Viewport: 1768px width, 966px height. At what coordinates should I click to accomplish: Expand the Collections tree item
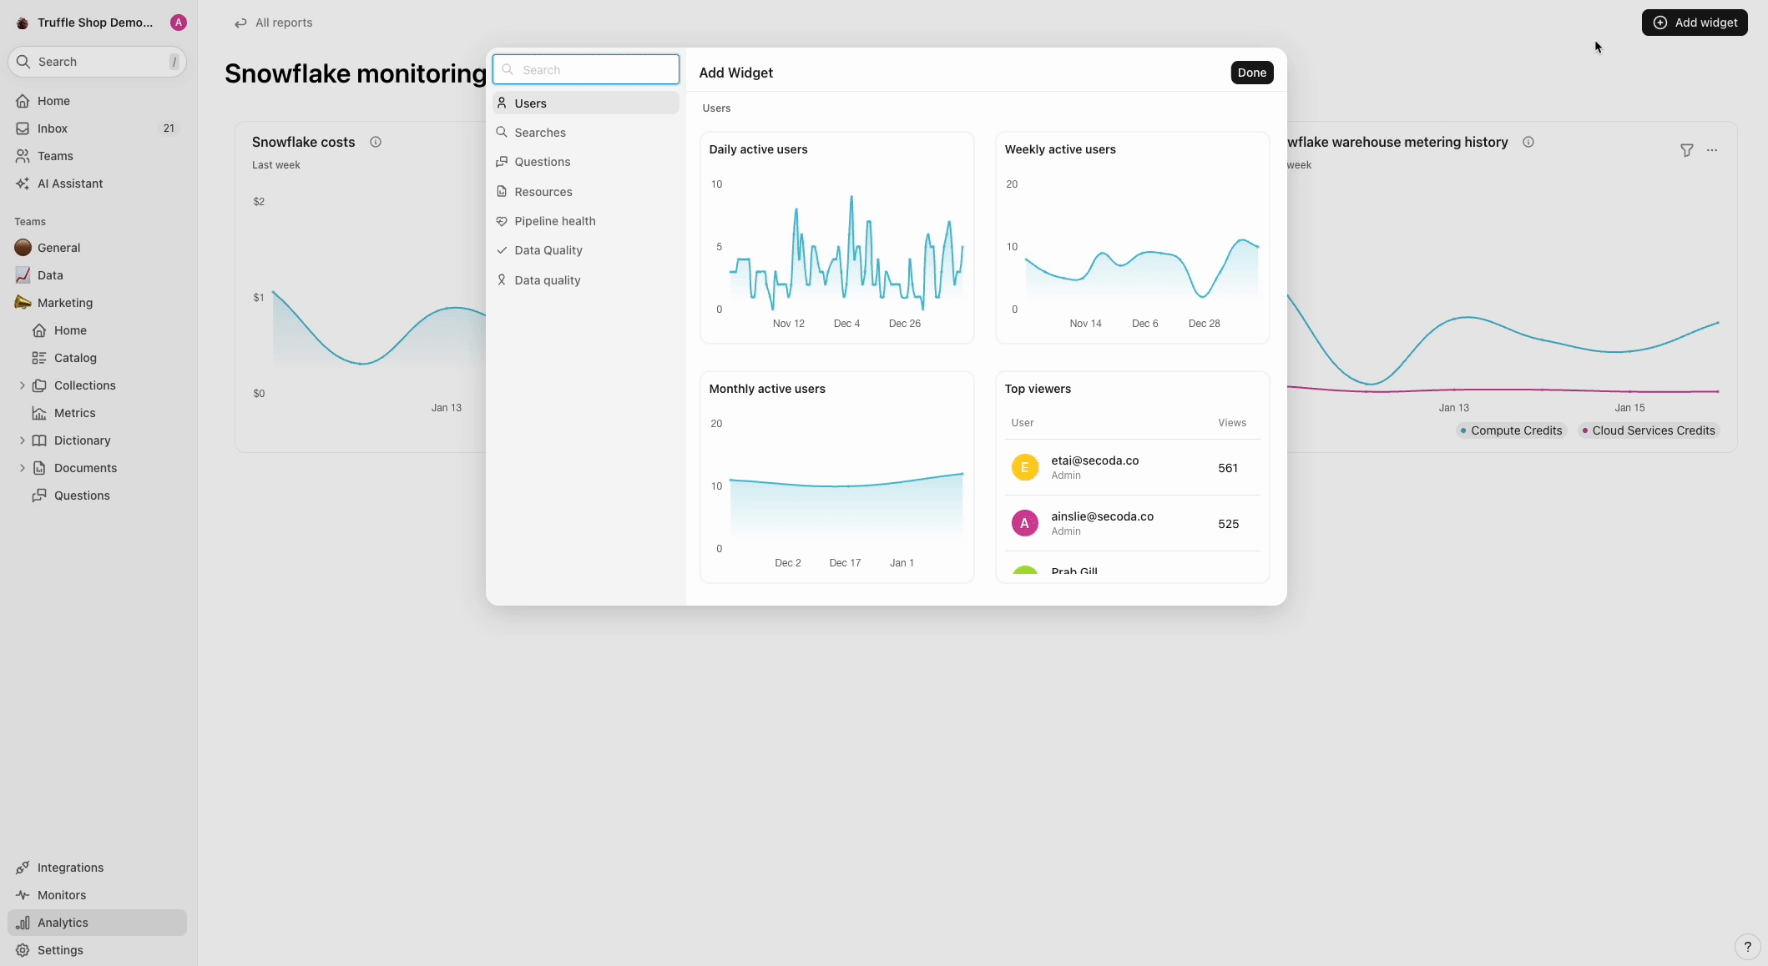(22, 385)
